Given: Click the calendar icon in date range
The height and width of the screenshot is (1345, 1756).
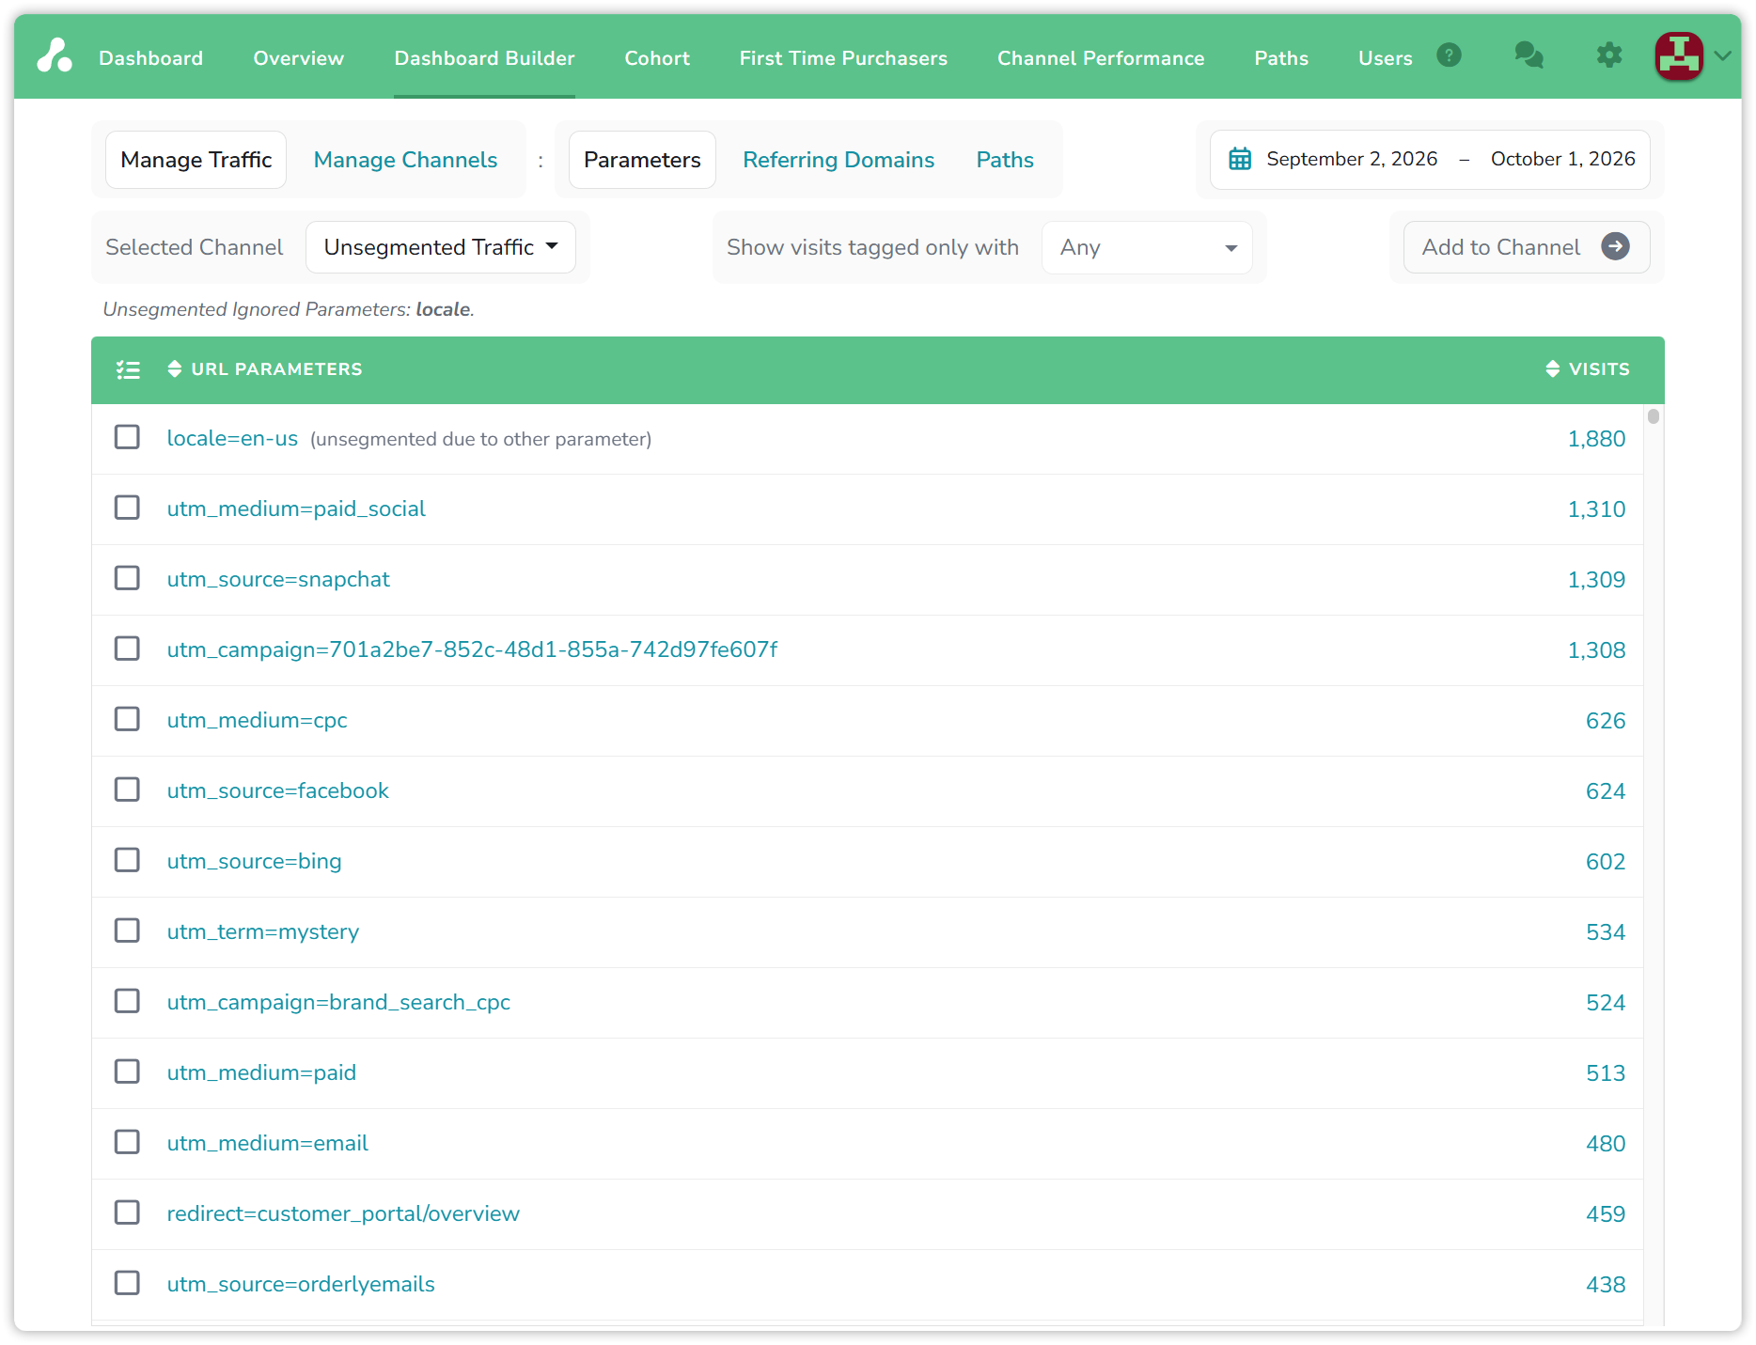Looking at the screenshot, I should click(1240, 159).
